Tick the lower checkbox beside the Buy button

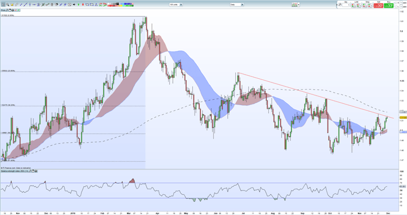click(396, 7)
